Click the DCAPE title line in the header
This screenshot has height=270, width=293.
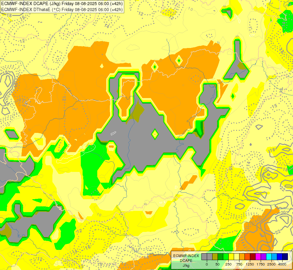(x=62, y=4)
